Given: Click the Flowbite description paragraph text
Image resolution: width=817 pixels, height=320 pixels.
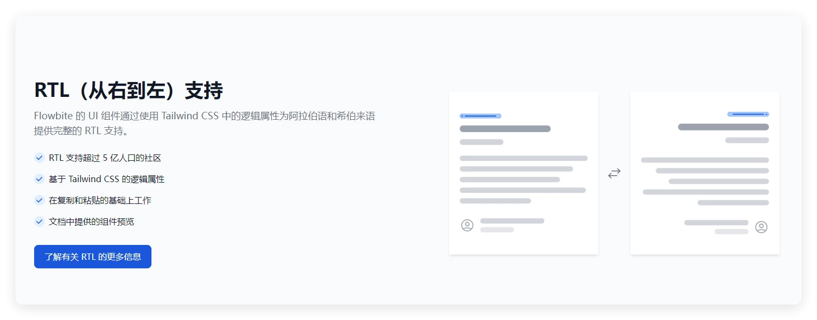Looking at the screenshot, I should coord(204,123).
